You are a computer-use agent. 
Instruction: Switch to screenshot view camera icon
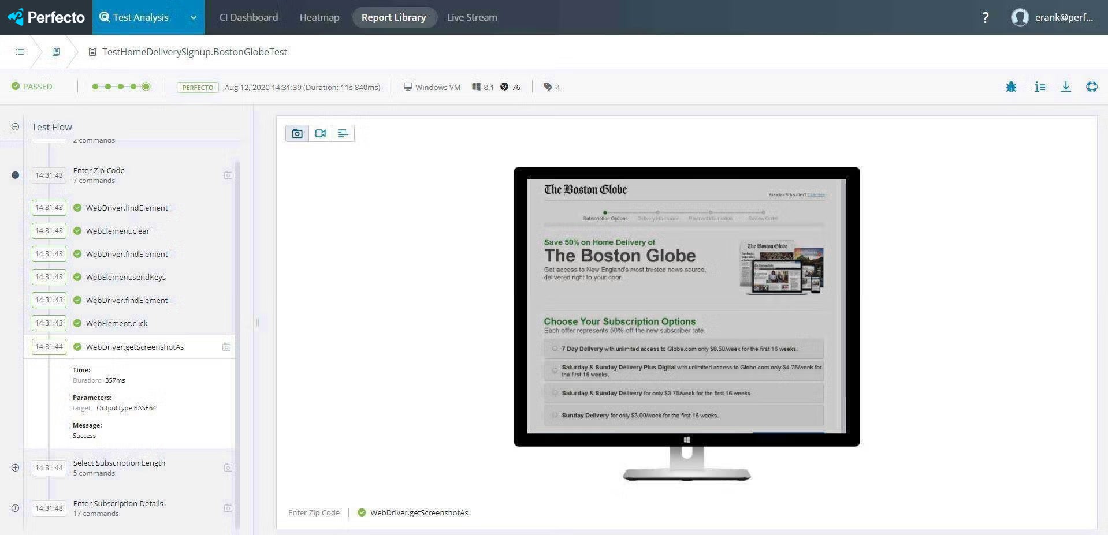click(x=297, y=133)
